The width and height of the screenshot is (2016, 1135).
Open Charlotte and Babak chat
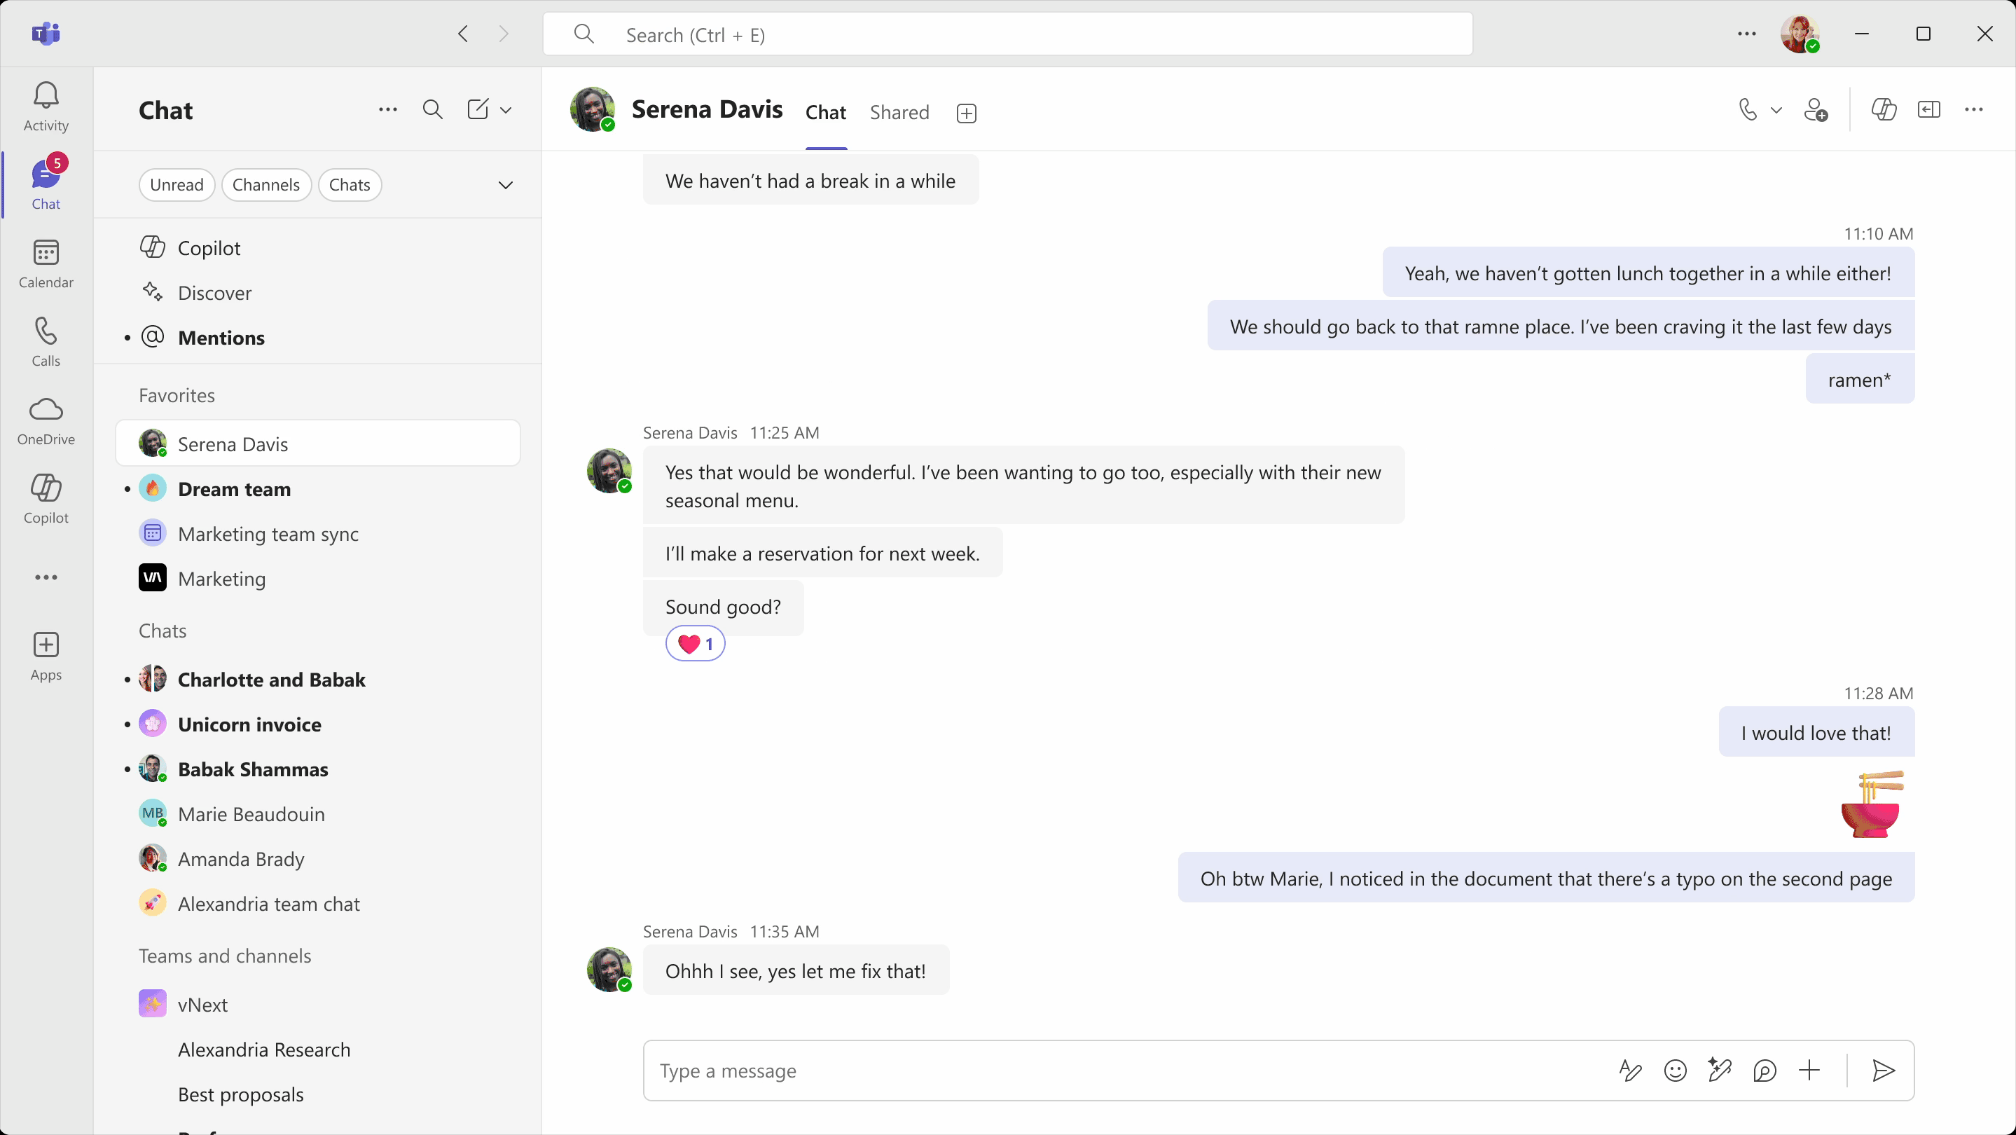coord(318,680)
